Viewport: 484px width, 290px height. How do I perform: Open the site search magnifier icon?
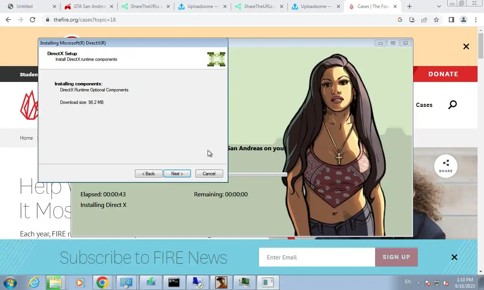tap(452, 105)
